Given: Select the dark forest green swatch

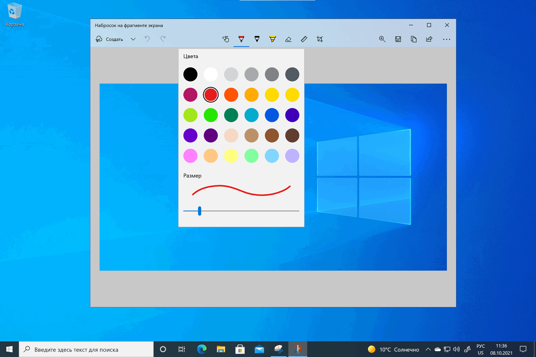Looking at the screenshot, I should click(231, 115).
